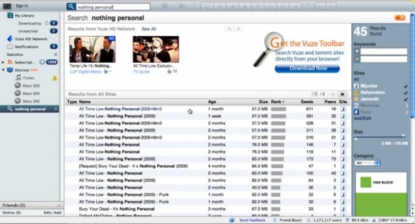Screen dimensions: 415x224
Task: Go to next results page arrow
Action: (343, 94)
